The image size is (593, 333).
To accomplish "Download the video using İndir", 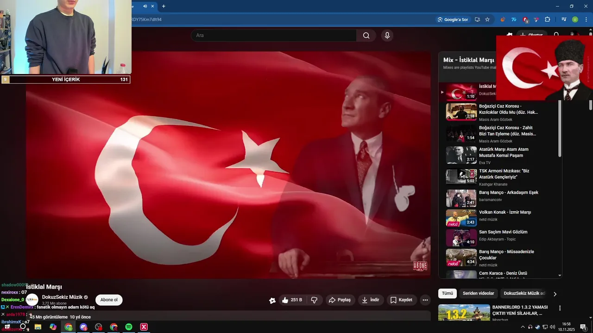I will click(371, 300).
